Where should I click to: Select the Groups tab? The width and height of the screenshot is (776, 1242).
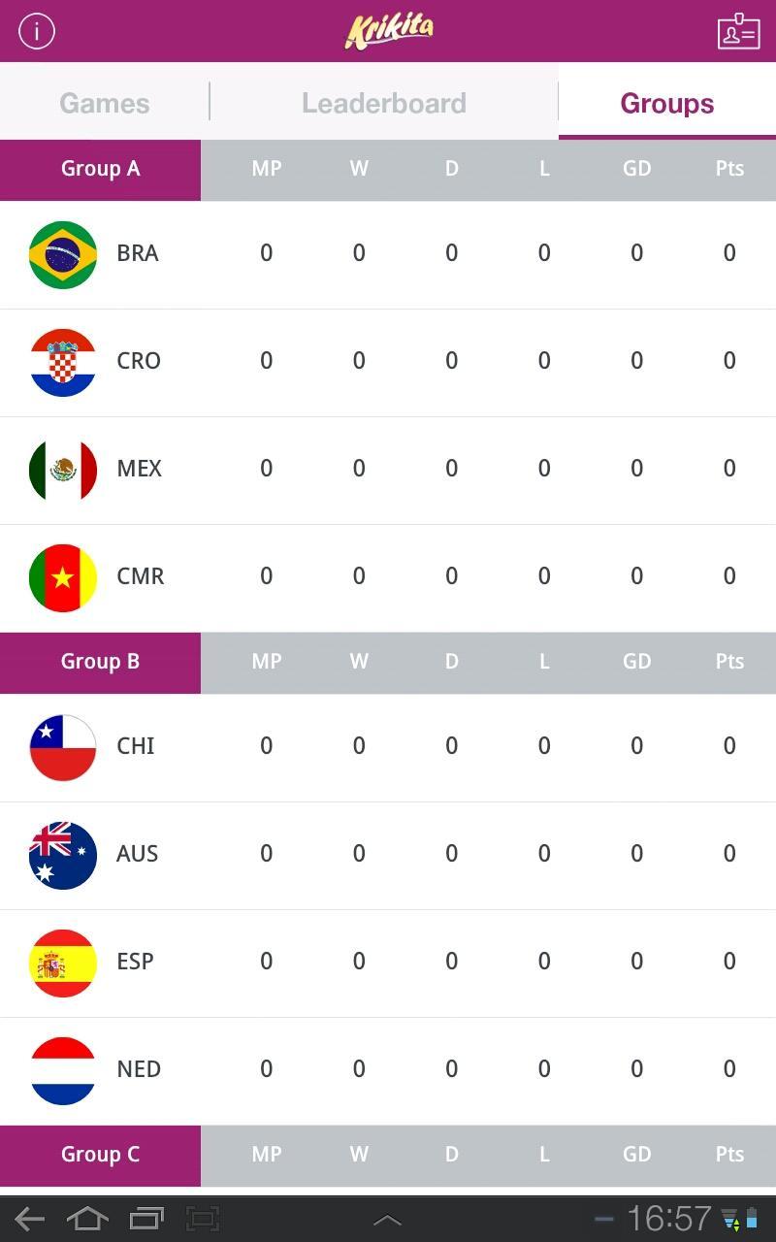pyautogui.click(x=667, y=103)
